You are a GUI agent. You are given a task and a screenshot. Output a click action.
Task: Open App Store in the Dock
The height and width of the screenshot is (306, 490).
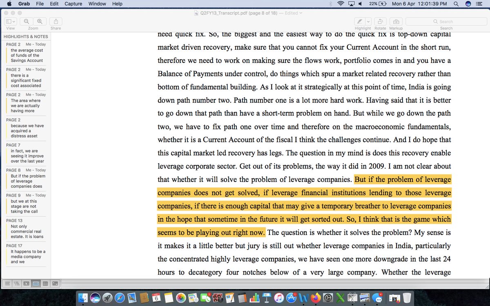point(291,298)
